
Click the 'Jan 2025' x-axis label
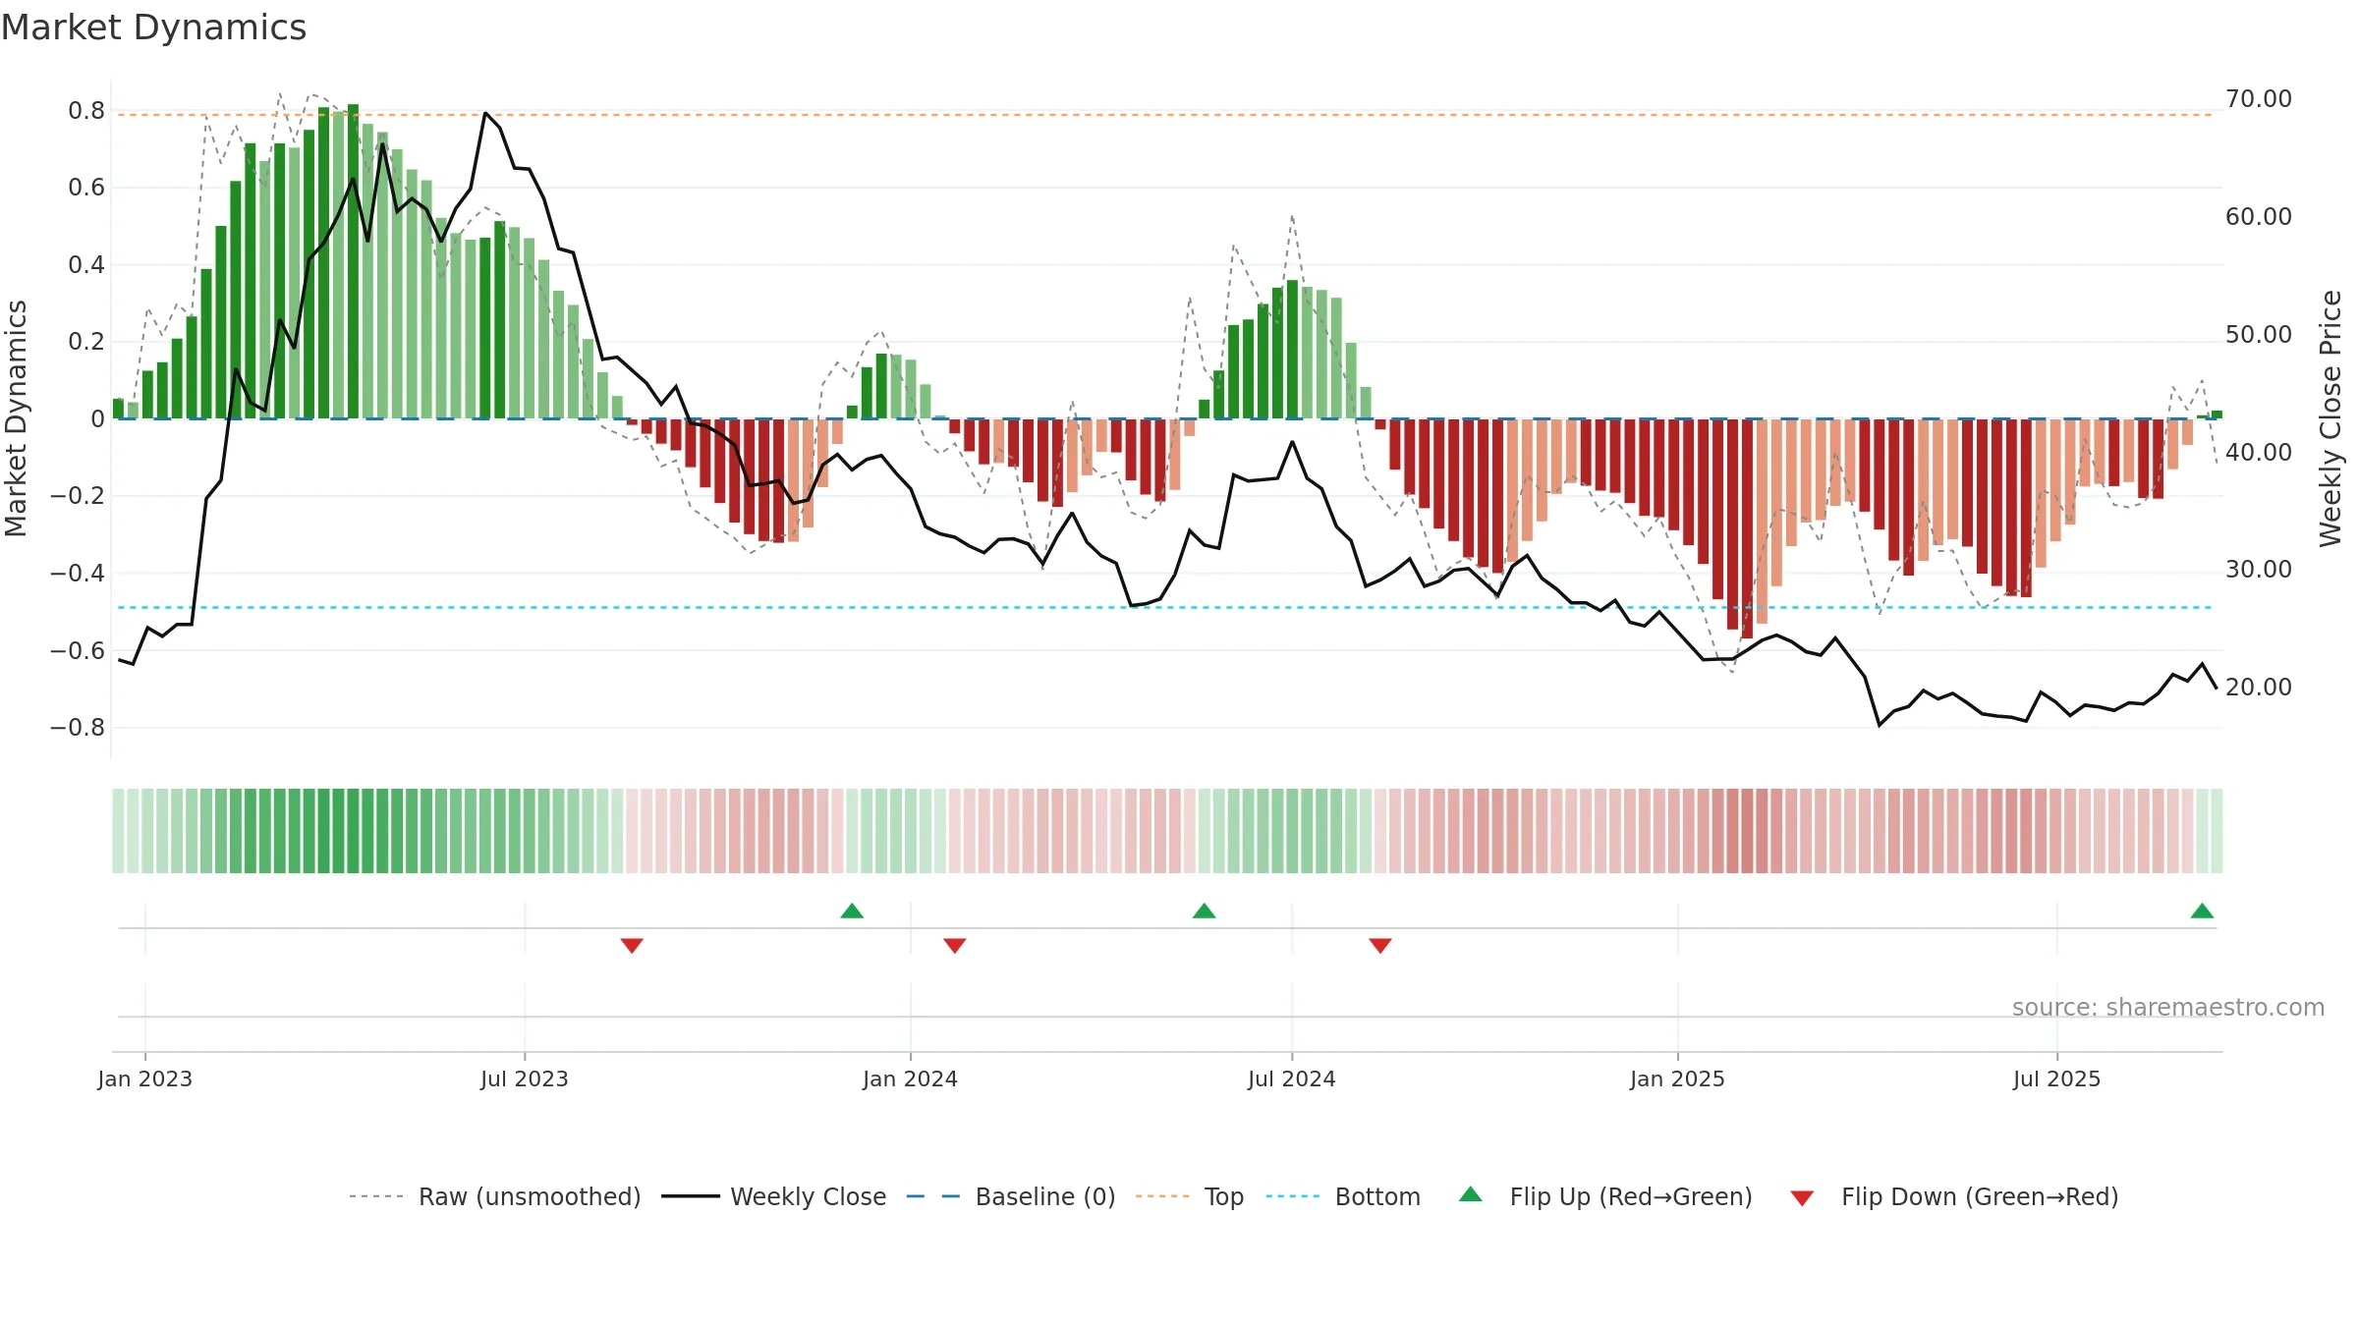tap(1678, 1078)
